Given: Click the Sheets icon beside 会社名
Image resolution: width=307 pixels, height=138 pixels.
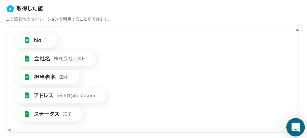Looking at the screenshot, I should (x=27, y=59).
